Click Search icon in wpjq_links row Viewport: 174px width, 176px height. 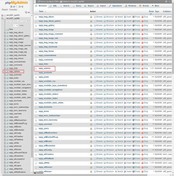tap(116, 64)
